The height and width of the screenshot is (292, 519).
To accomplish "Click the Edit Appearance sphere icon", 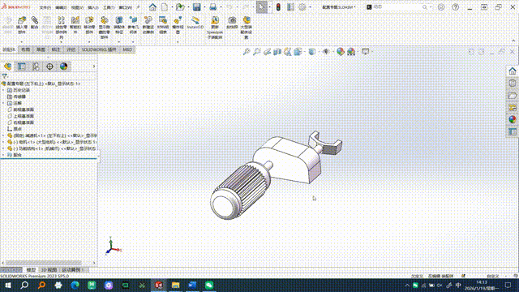I will point(341,52).
